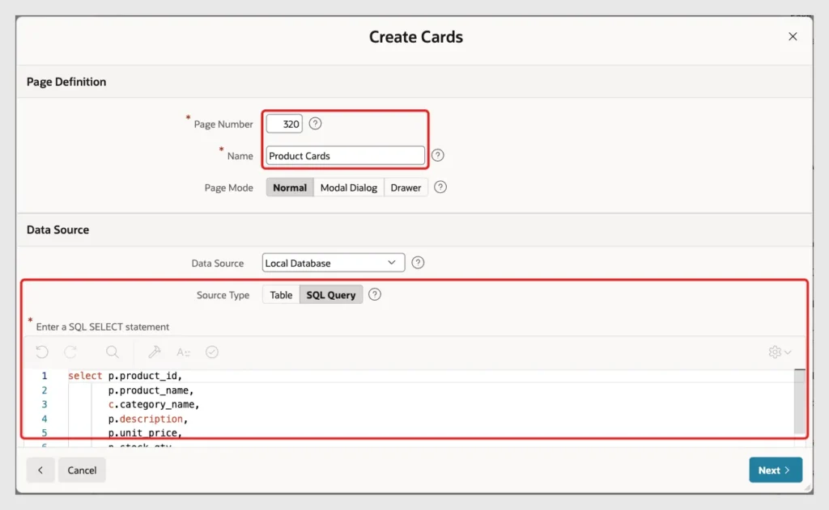The image size is (829, 510).
Task: Go back with the previous arrow button
Action: [x=40, y=470]
